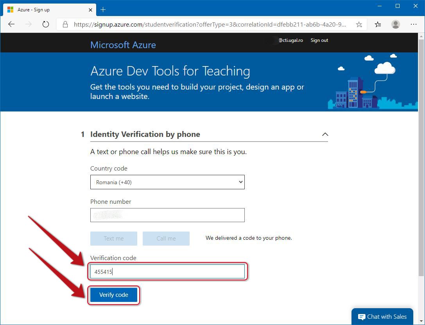425x325 pixels.
Task: Click the Microsoft Azure logo link
Action: 123,45
